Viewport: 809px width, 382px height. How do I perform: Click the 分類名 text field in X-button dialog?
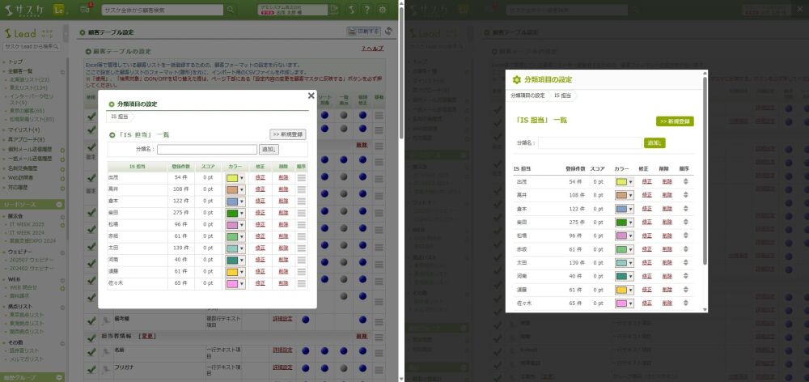coord(206,149)
